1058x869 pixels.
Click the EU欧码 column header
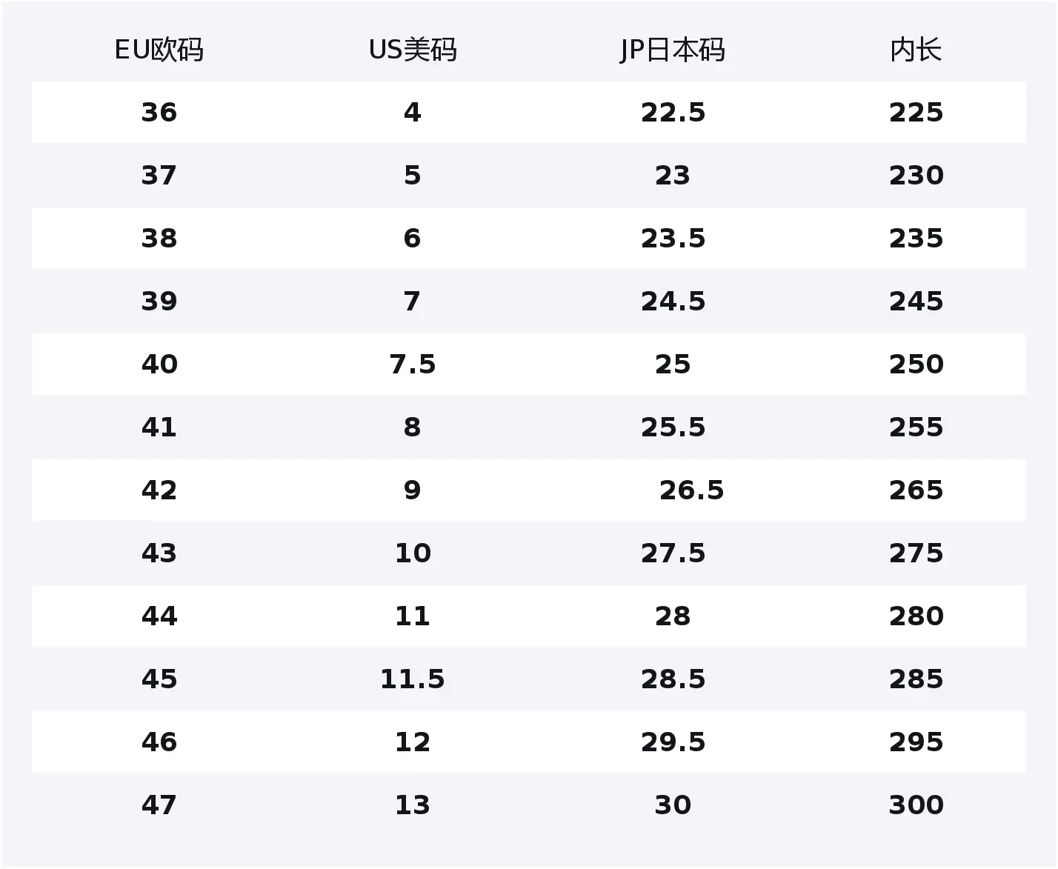(159, 50)
